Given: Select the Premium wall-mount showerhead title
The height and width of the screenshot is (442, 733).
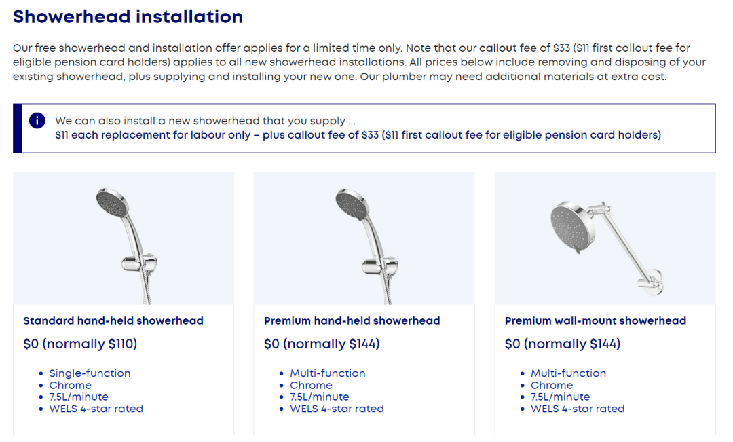Looking at the screenshot, I should (596, 321).
